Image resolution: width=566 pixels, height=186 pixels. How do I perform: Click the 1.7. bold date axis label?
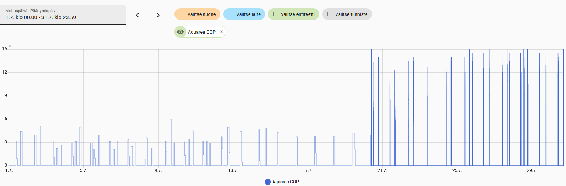(x=9, y=170)
